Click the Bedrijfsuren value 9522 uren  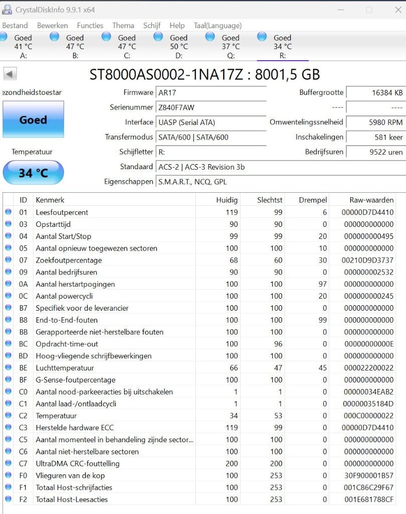coord(376,152)
